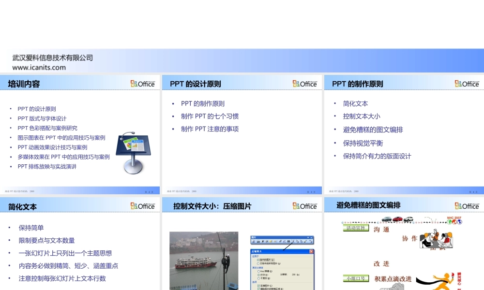Click bullet PPT 排练放映与实战演讲

coord(47,166)
